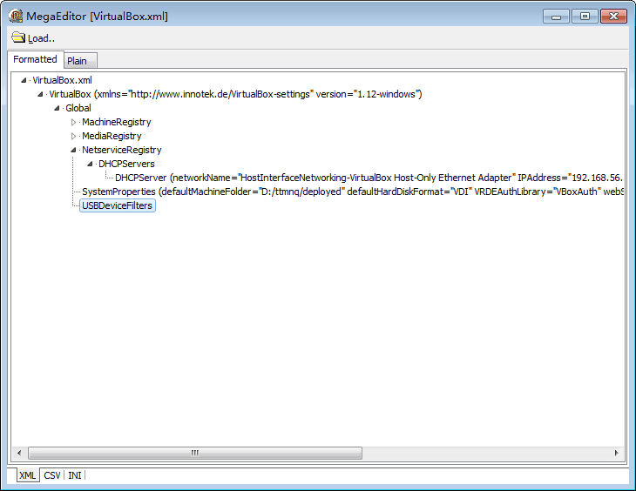Select the INI format tab
Image resolution: width=636 pixels, height=491 pixels.
[x=75, y=475]
